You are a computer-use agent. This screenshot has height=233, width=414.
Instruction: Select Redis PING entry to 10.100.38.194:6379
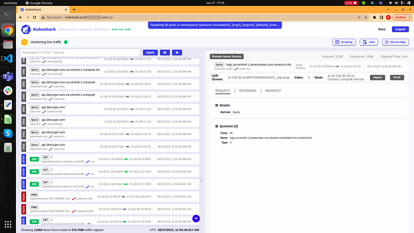click(110, 209)
